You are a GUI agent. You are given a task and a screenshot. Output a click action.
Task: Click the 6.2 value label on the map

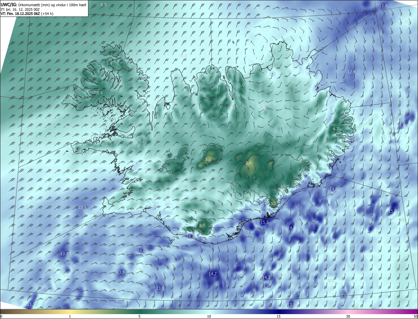pyautogui.click(x=142, y=141)
